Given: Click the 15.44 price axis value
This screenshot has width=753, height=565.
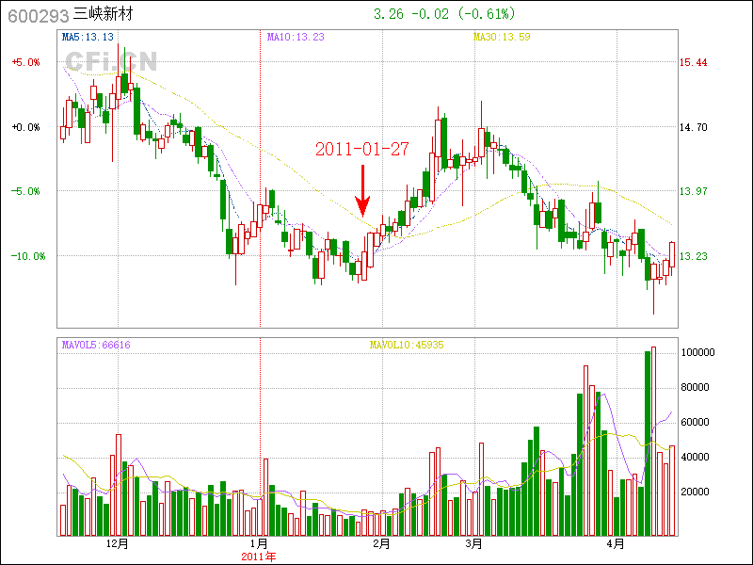Looking at the screenshot, I should 693,62.
